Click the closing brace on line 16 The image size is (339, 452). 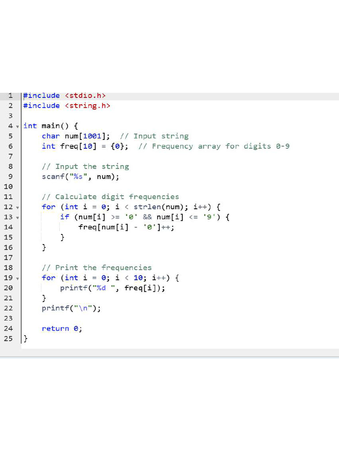click(x=44, y=247)
